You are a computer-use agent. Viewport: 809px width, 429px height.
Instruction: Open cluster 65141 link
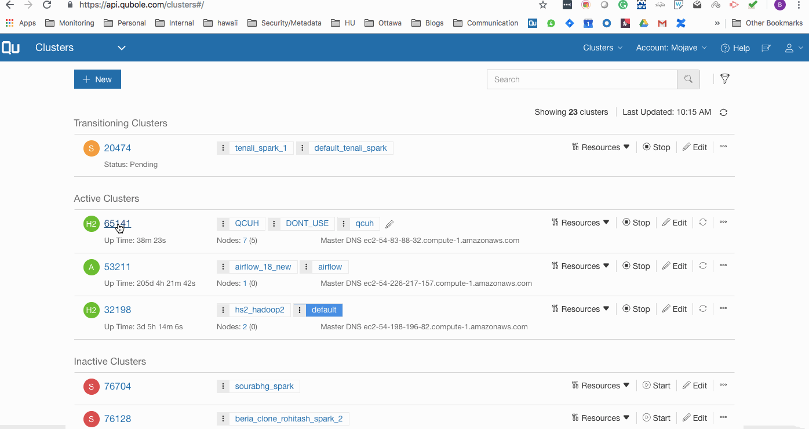pos(118,223)
